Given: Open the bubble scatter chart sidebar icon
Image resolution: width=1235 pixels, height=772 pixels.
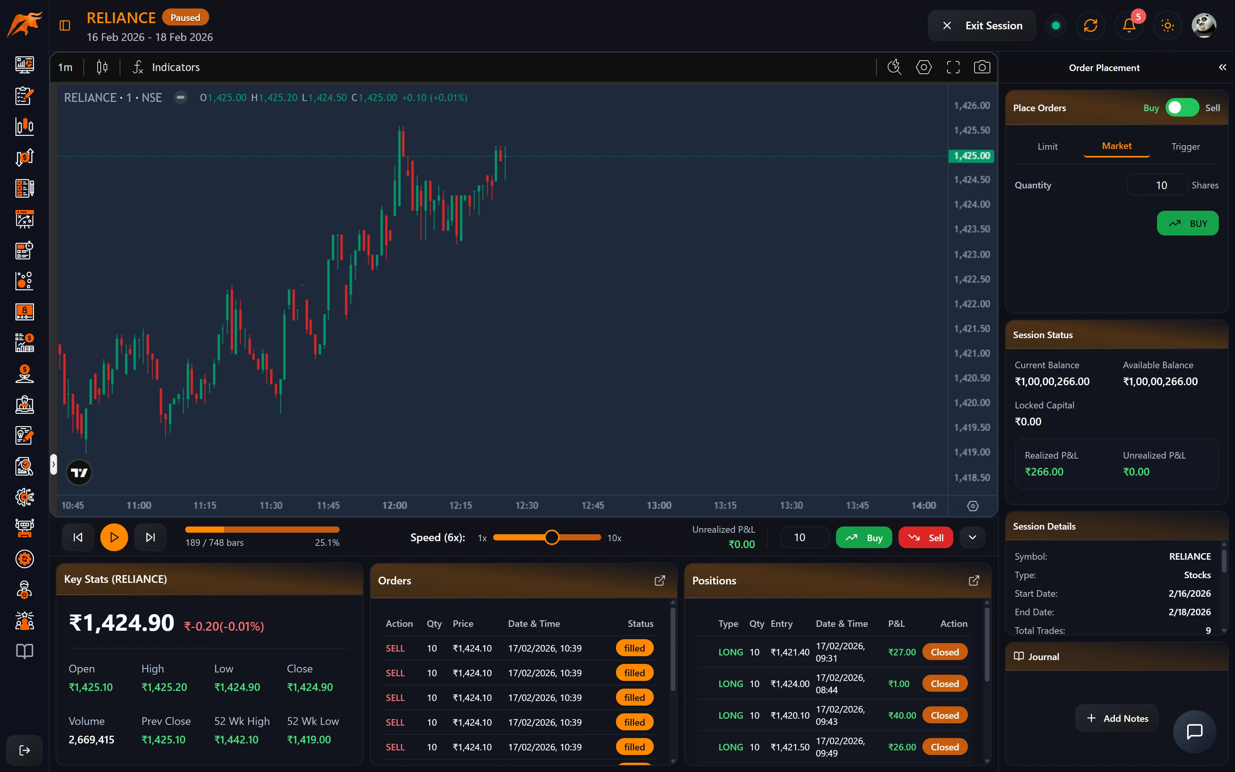Looking at the screenshot, I should pyautogui.click(x=24, y=281).
